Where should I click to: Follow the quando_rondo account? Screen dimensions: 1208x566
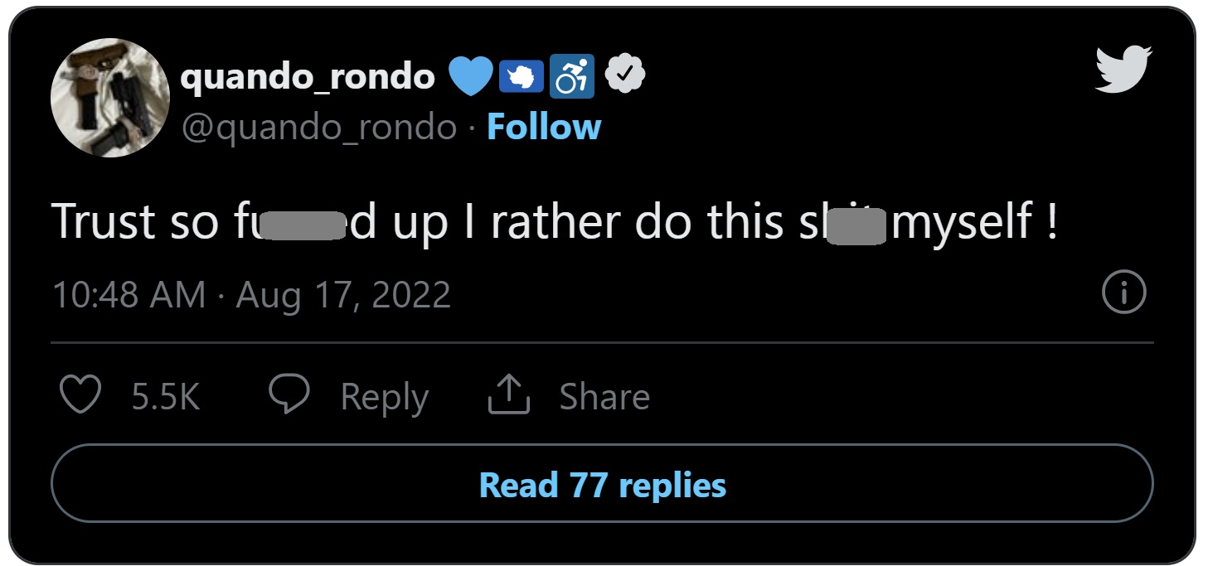point(543,127)
